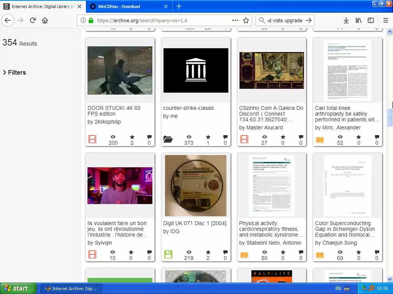Click the 354 Results count
393x294 pixels.
pos(20,43)
